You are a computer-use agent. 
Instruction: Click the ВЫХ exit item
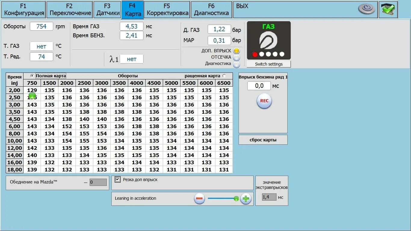point(242,6)
